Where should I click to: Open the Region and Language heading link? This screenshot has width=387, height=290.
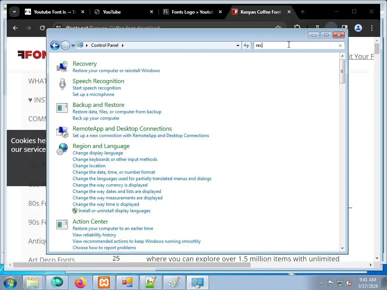click(x=101, y=146)
